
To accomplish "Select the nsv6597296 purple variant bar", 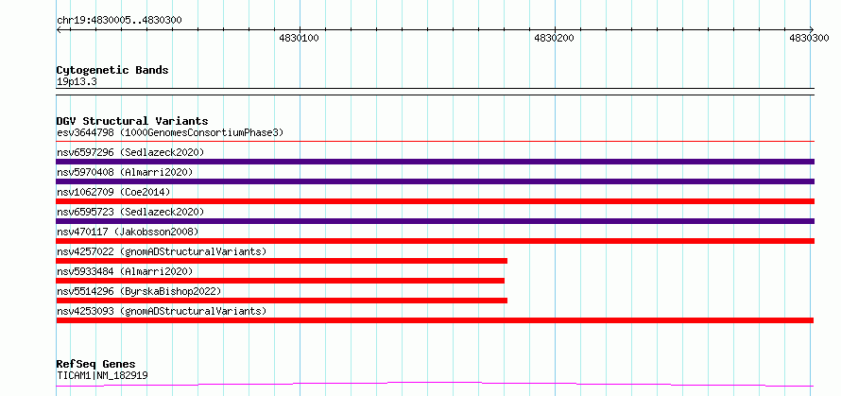I will (436, 162).
